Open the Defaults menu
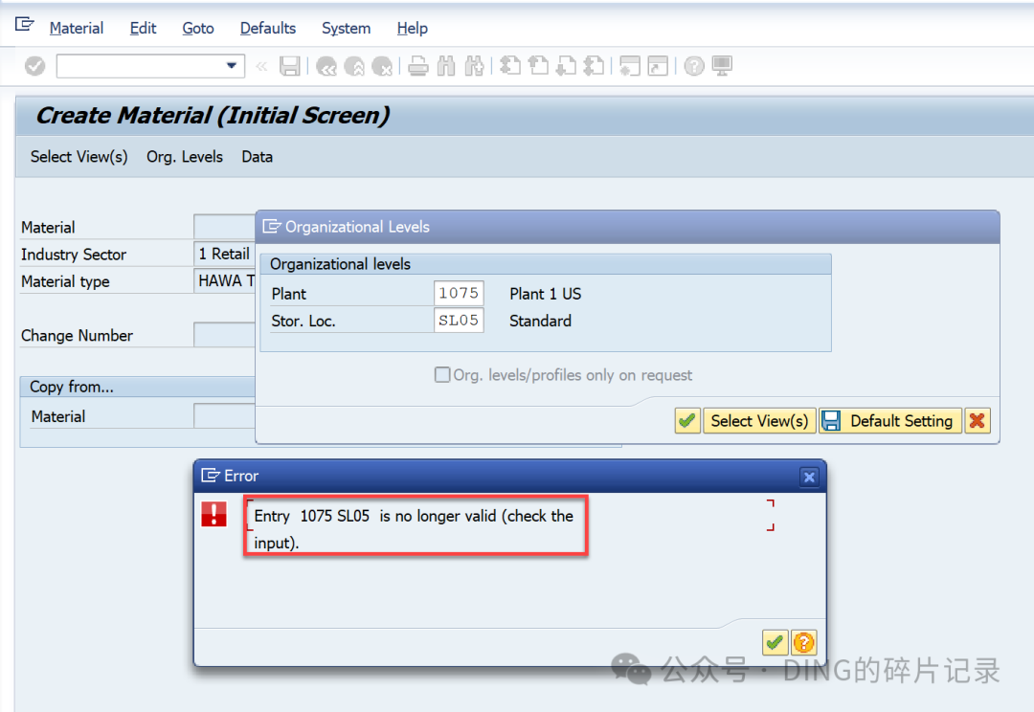Image resolution: width=1034 pixels, height=712 pixels. click(268, 29)
